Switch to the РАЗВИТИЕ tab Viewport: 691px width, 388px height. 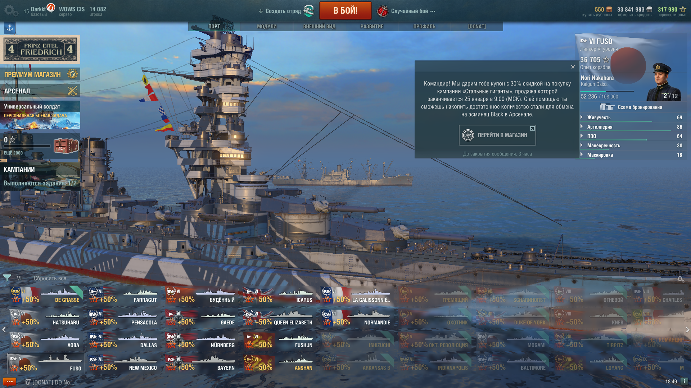(372, 27)
